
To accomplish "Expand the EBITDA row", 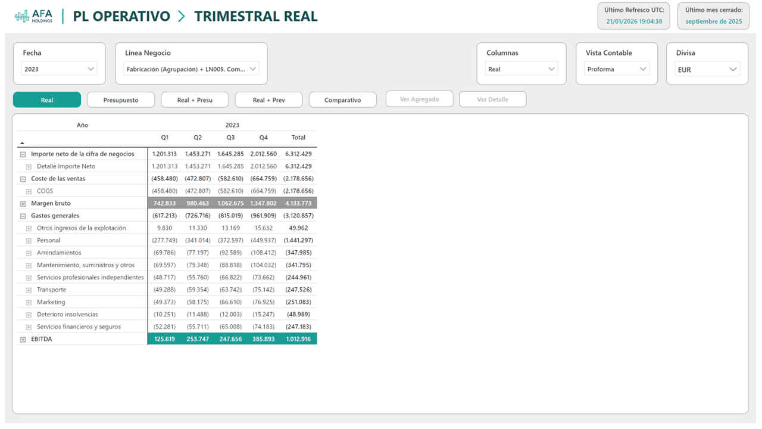I will click(23, 340).
